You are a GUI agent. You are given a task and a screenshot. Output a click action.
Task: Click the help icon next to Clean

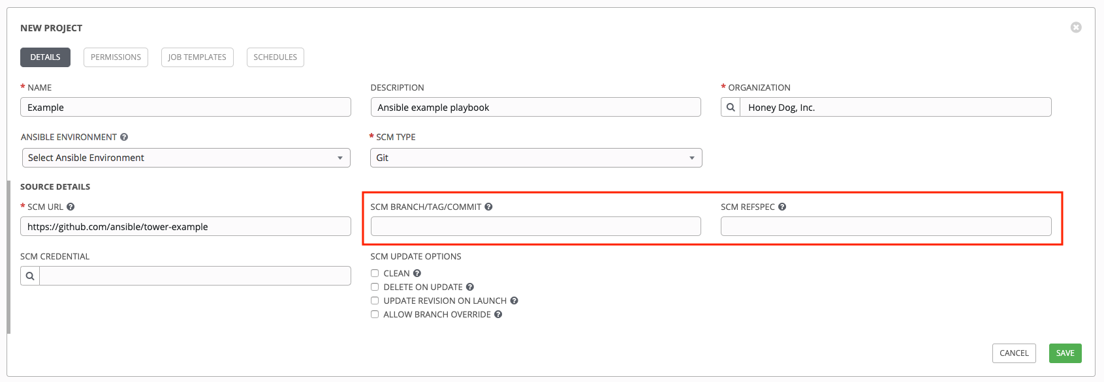click(x=417, y=273)
